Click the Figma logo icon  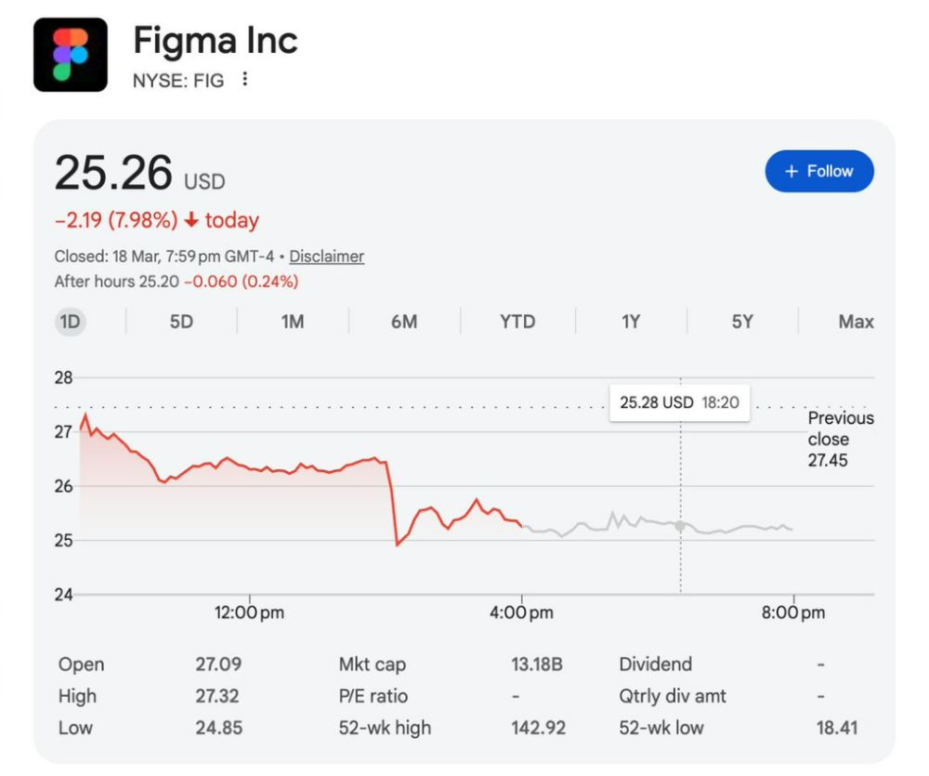71,55
